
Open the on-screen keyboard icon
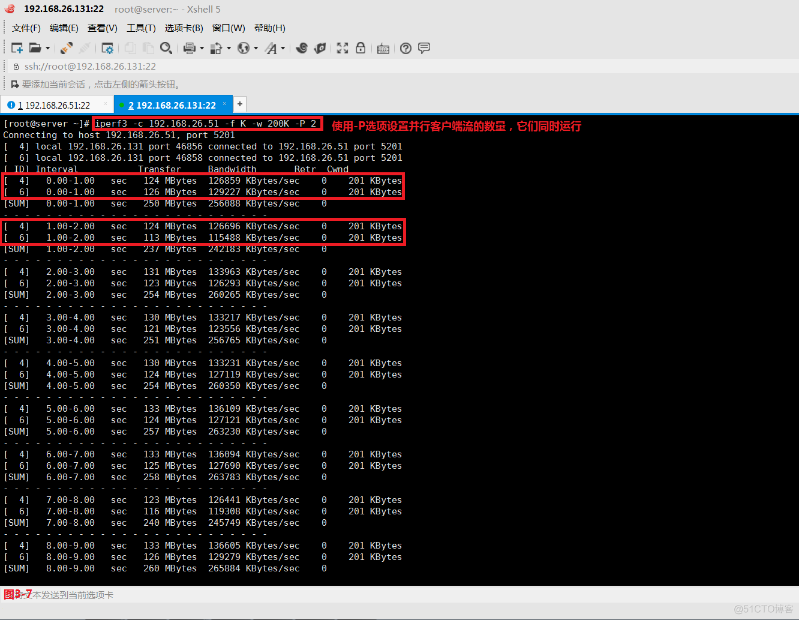click(383, 48)
